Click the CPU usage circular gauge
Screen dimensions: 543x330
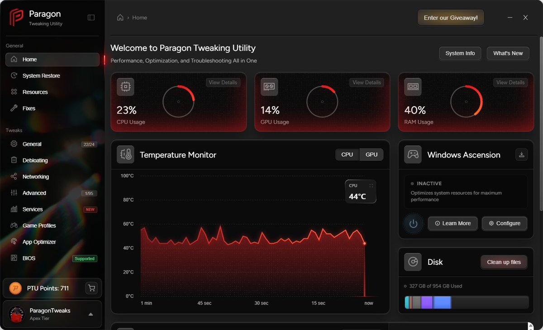[x=178, y=101]
